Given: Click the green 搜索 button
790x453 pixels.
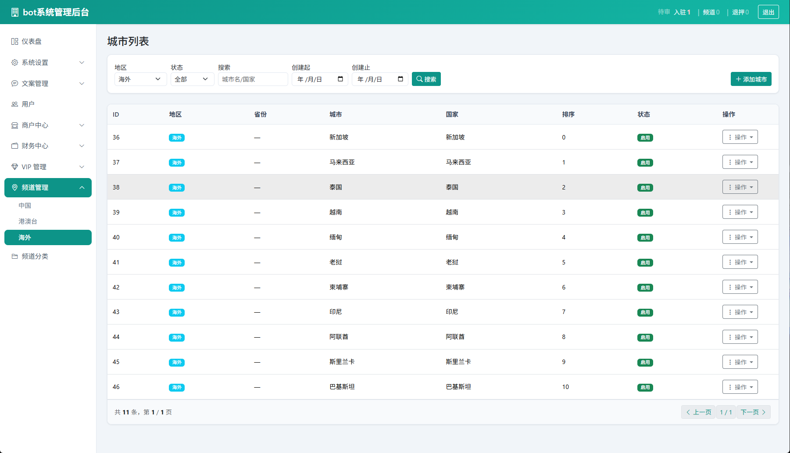Looking at the screenshot, I should pyautogui.click(x=426, y=79).
